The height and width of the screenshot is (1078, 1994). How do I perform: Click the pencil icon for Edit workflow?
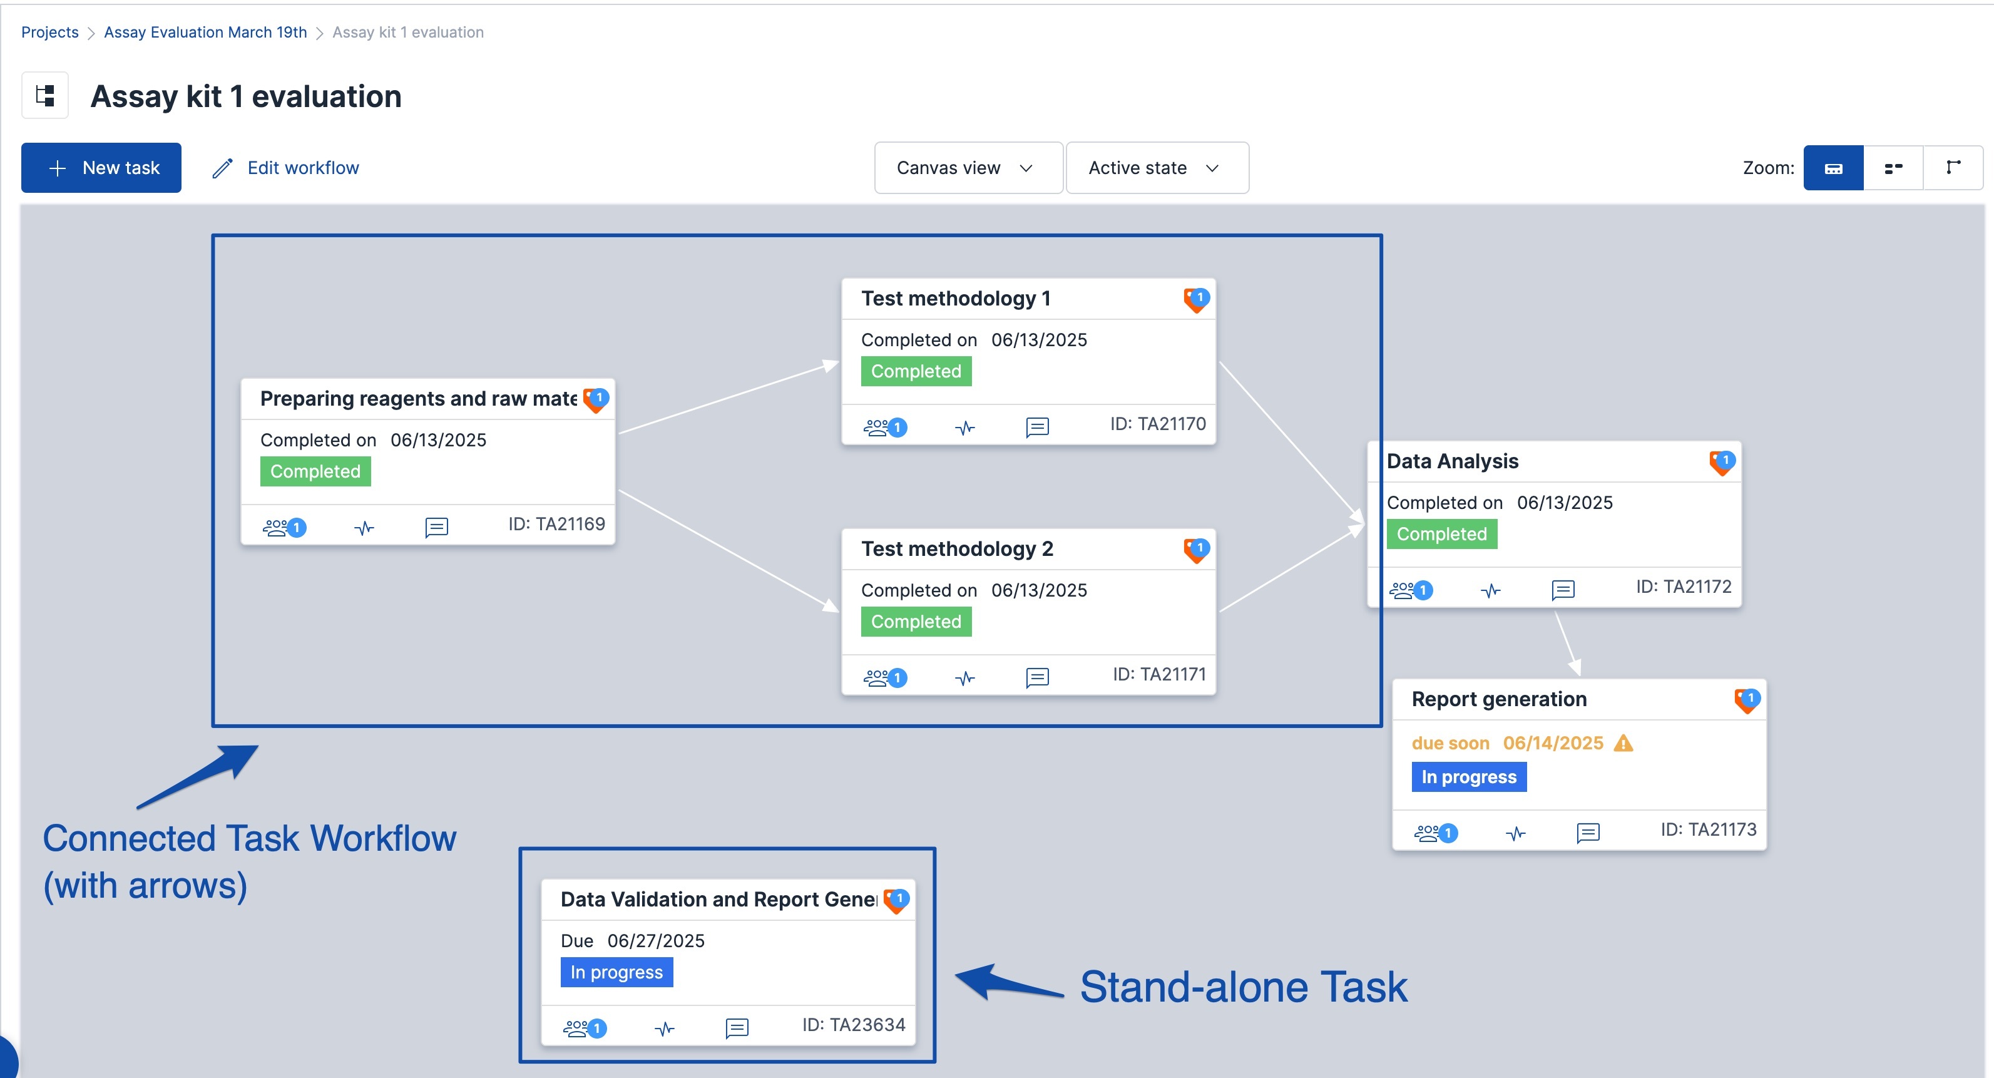click(222, 168)
